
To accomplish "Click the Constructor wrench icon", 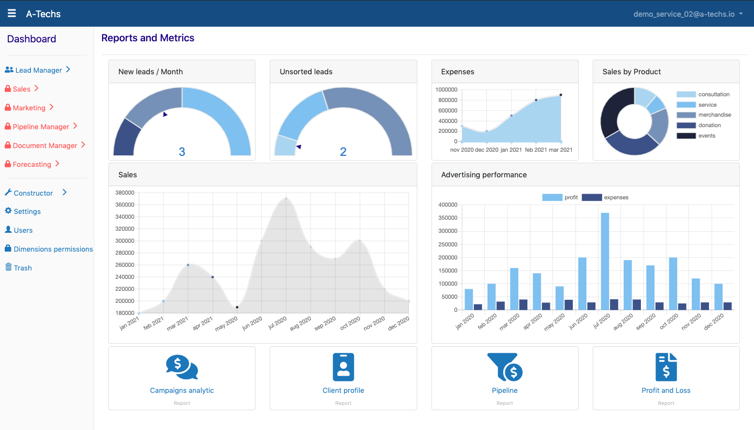I will click(x=8, y=193).
